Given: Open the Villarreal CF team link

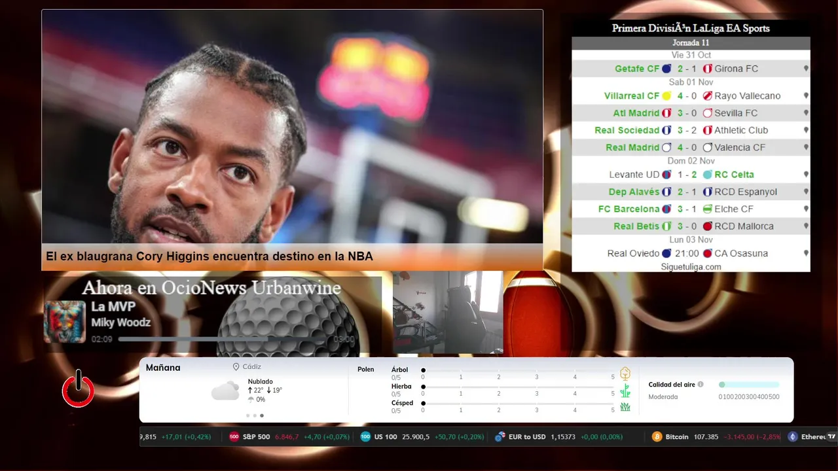Looking at the screenshot, I should (632, 96).
